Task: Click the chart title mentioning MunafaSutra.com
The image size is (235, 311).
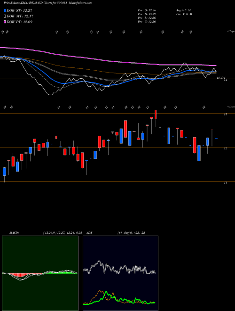Action: [x=48, y=3]
